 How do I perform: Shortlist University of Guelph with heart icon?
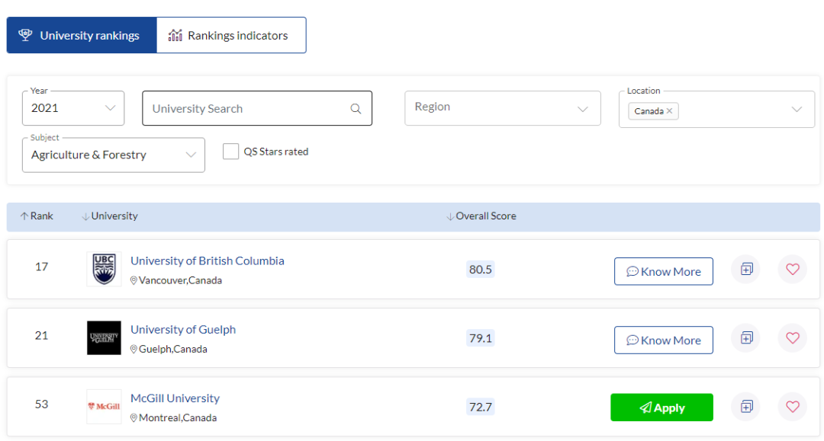tap(792, 337)
